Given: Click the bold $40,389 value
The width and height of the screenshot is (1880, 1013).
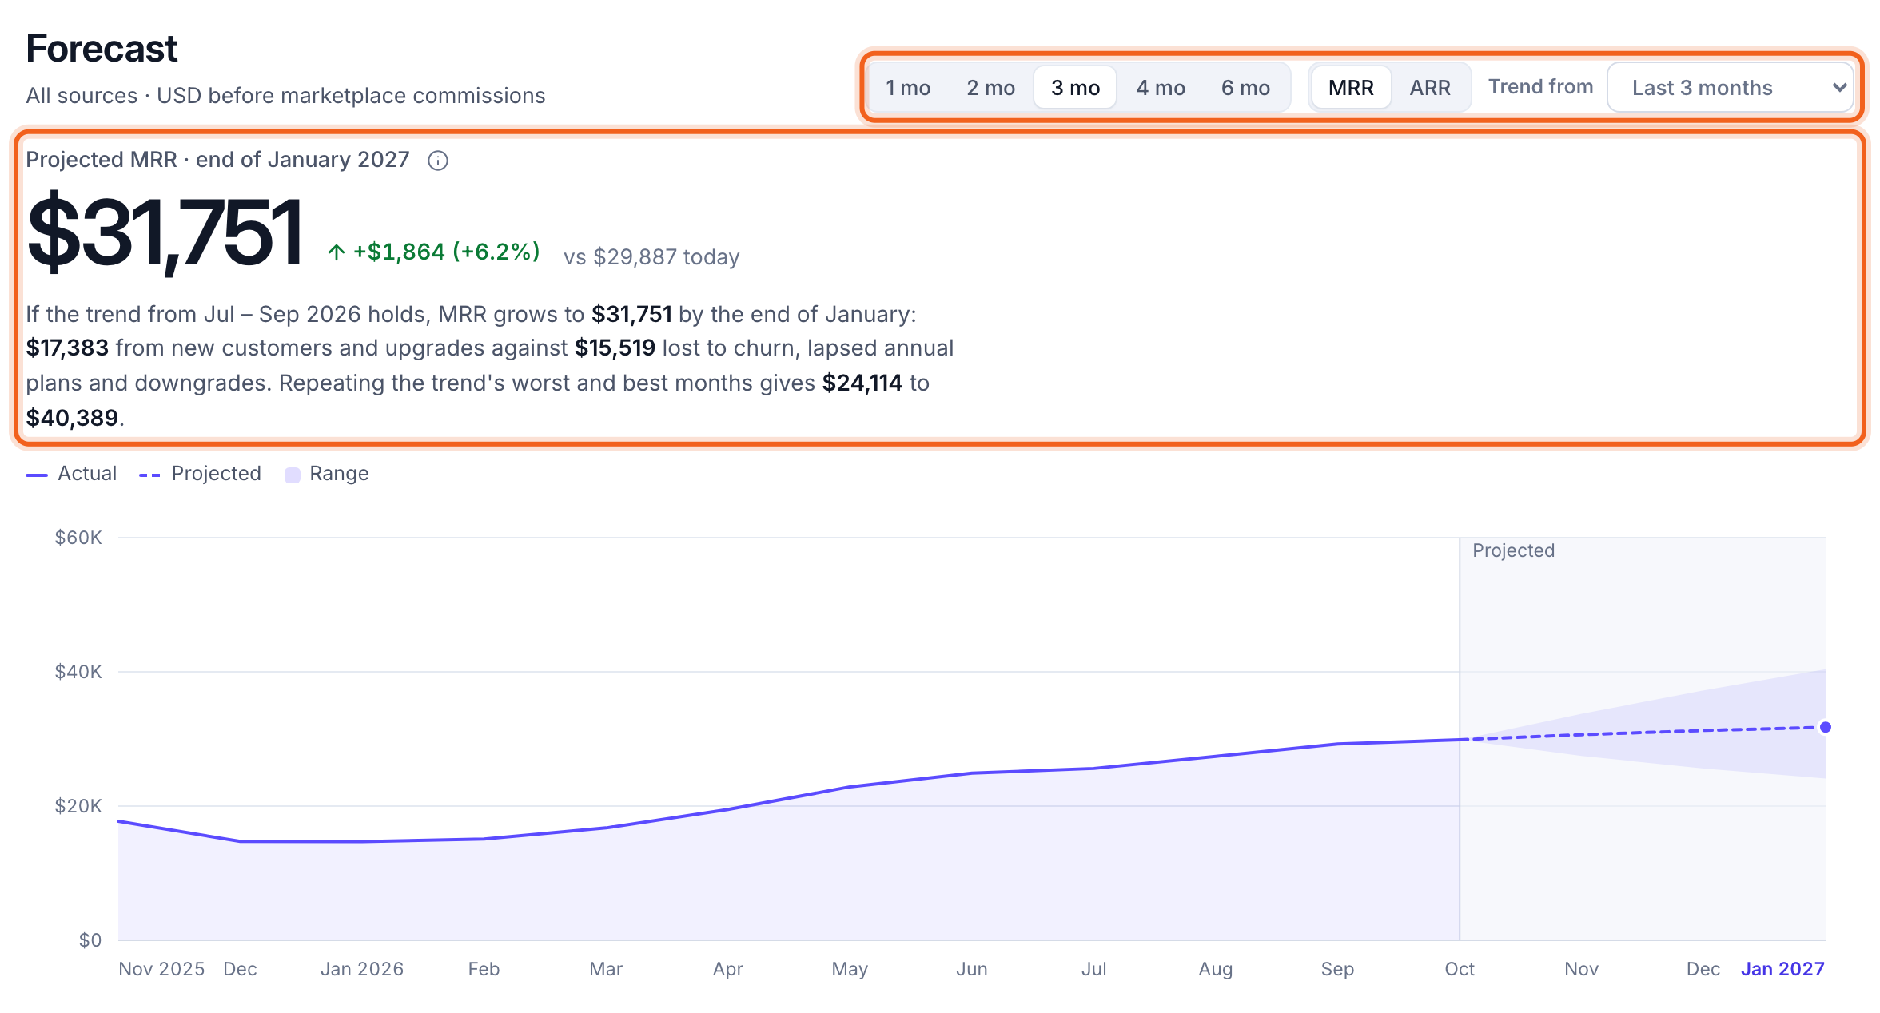Looking at the screenshot, I should 72,418.
